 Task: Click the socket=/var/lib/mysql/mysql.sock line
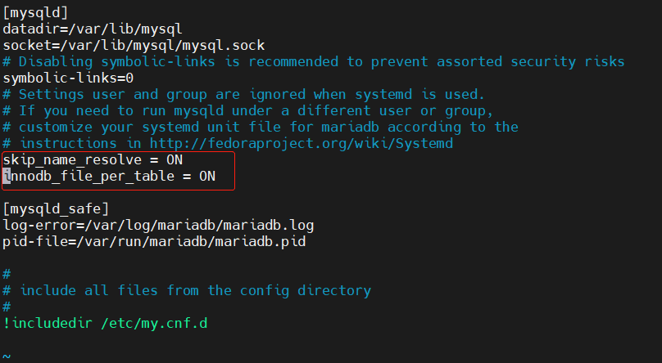pyautogui.click(x=134, y=46)
